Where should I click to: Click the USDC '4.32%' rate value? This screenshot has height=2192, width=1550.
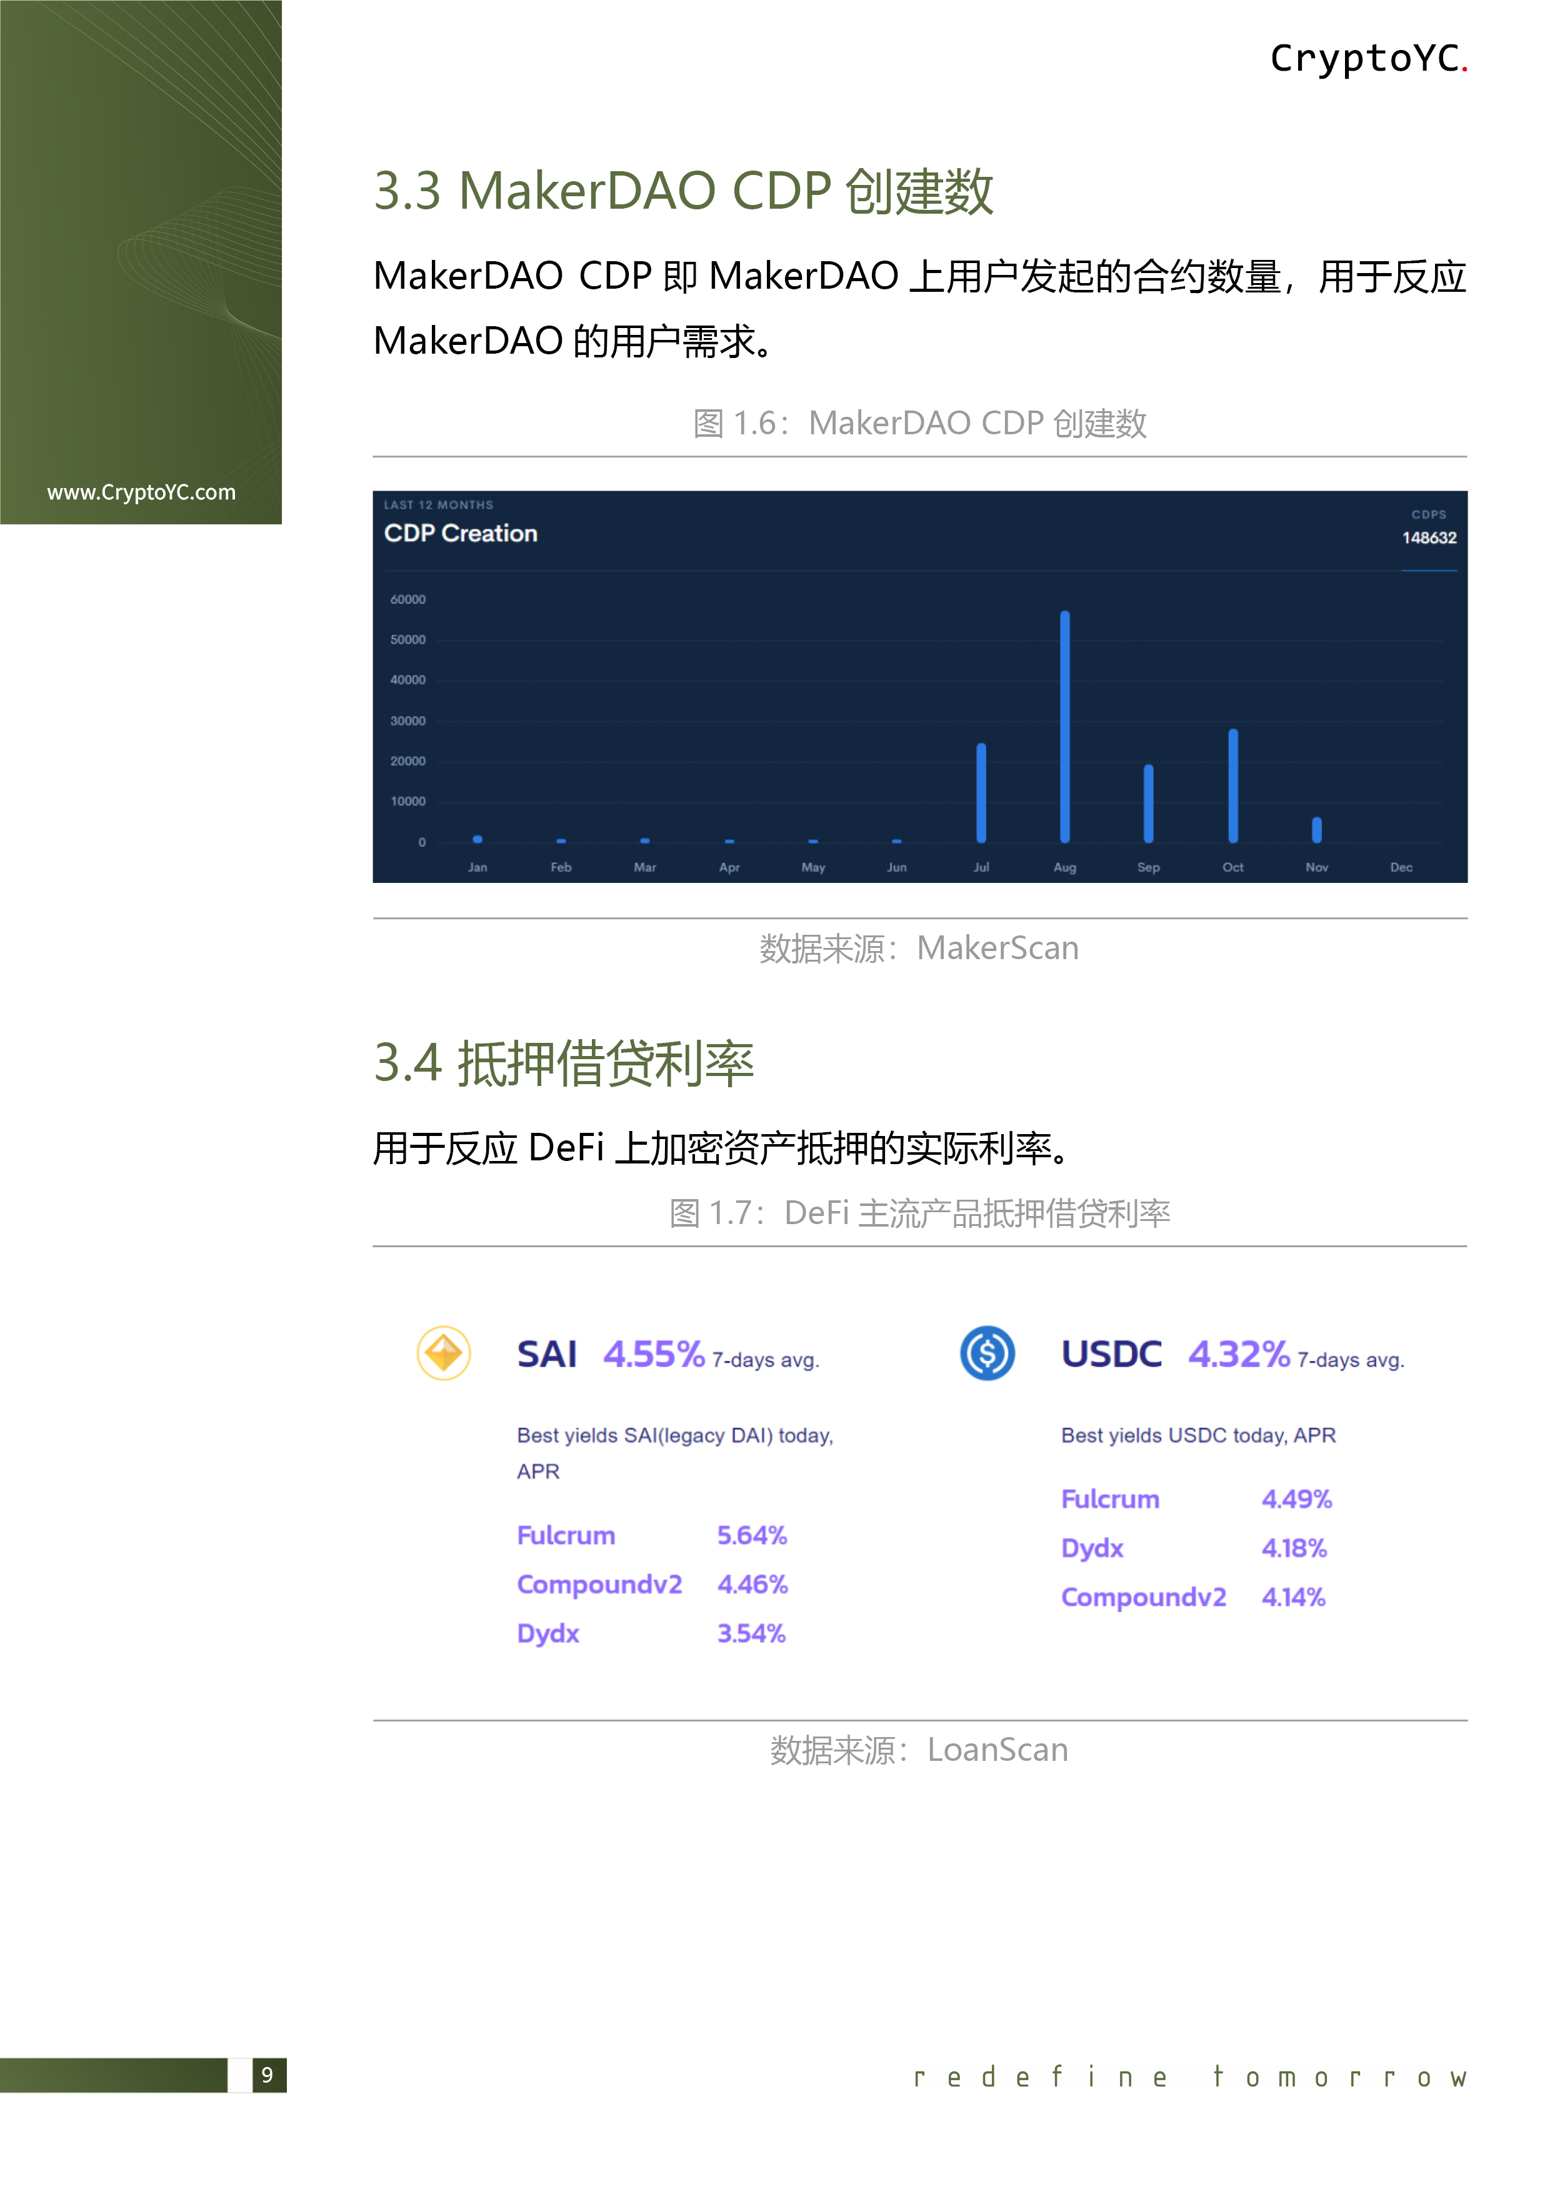[1239, 1354]
